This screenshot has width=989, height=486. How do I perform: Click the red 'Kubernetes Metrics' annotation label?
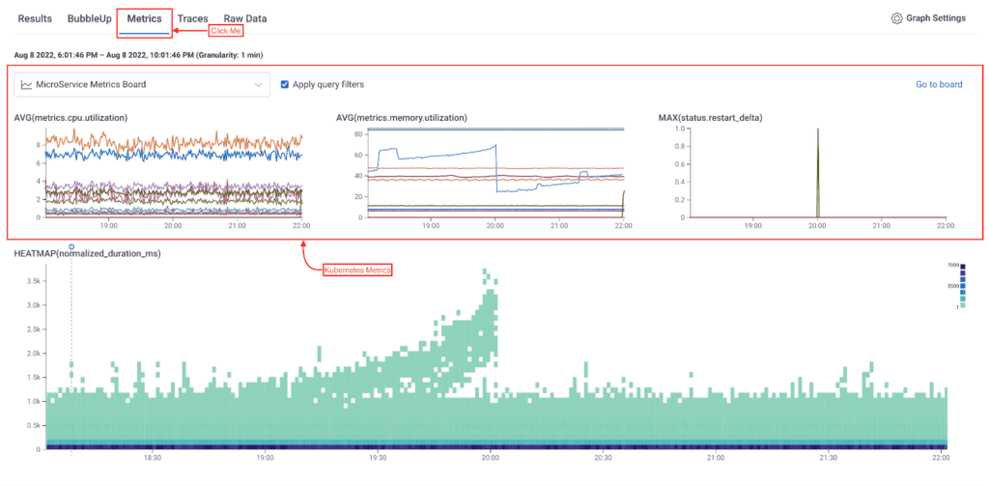(357, 271)
